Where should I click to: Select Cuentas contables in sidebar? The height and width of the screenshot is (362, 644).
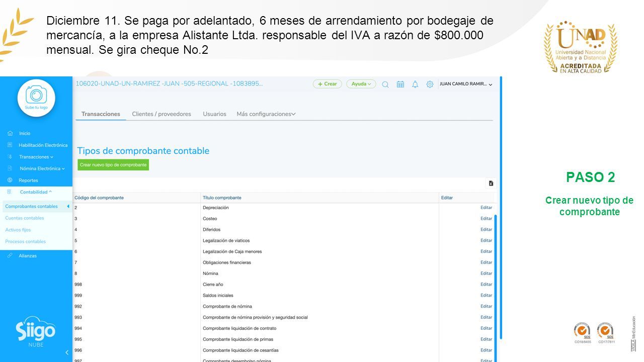point(25,218)
